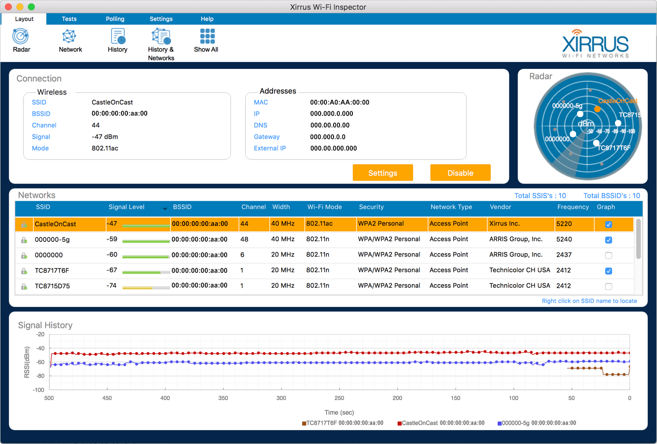Uncheck the graph checkbox for CastleOnCast
Screen dimensions: 657x444
[x=608, y=224]
